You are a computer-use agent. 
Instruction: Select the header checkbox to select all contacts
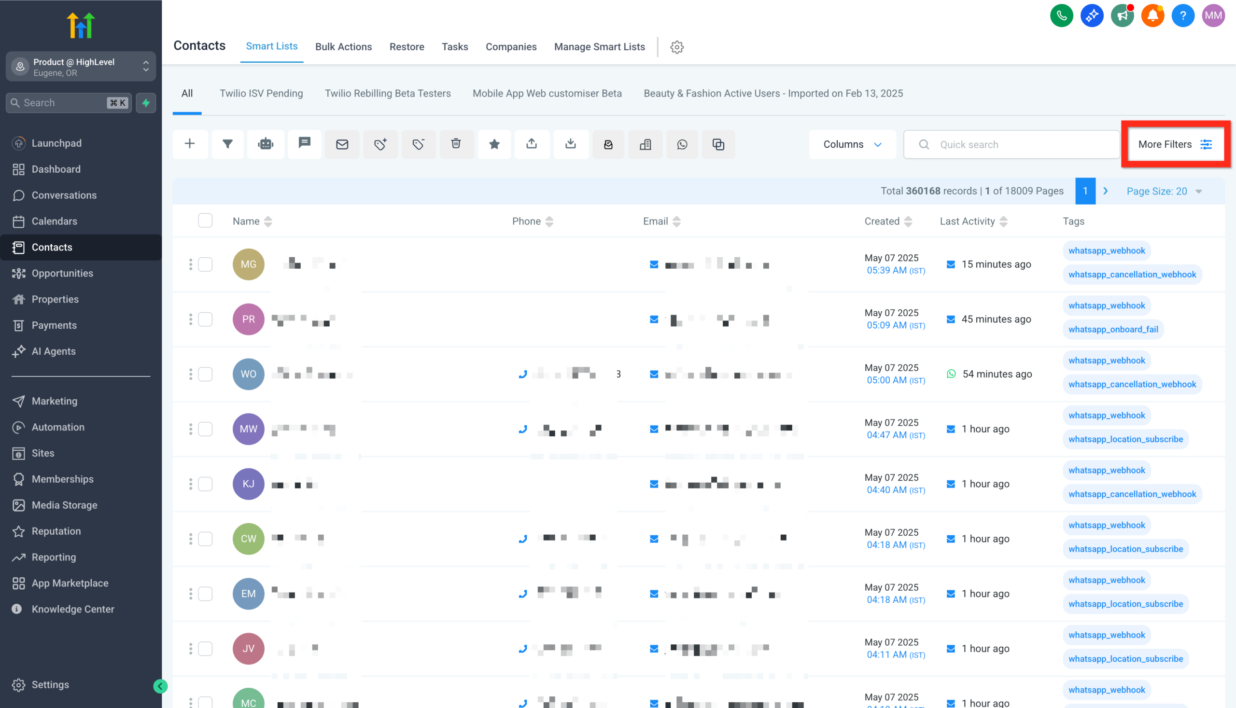(x=205, y=220)
